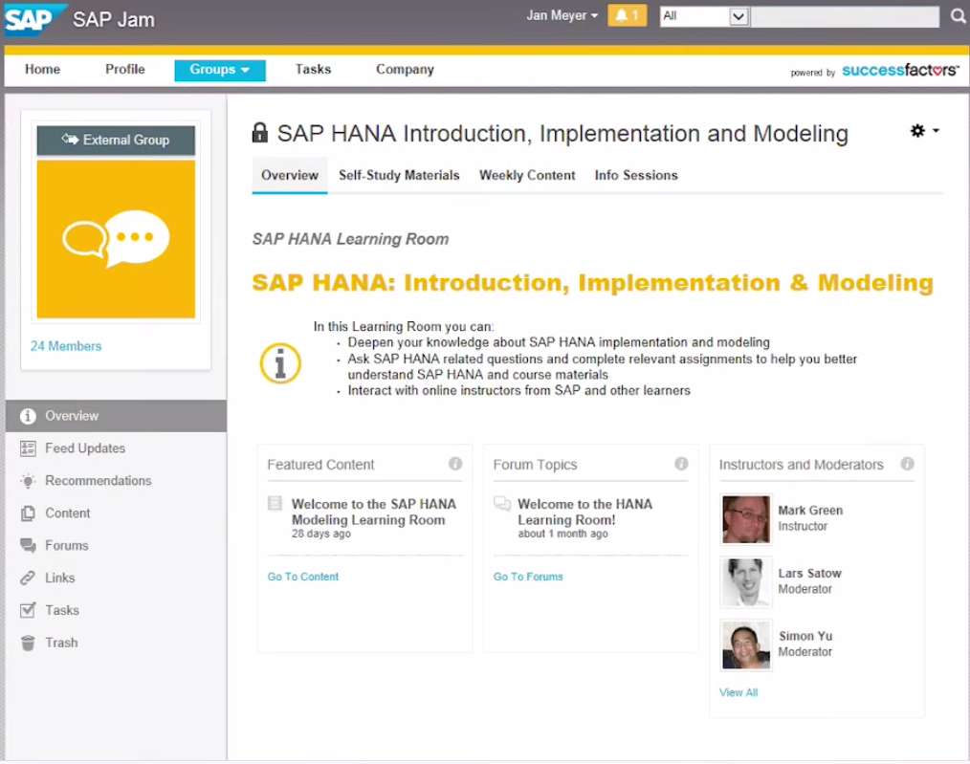The image size is (970, 764).
Task: Switch to the Weekly Content tab
Action: 527,176
